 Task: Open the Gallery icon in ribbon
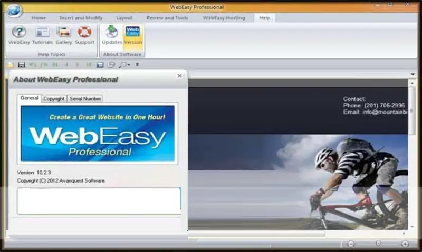point(64,35)
